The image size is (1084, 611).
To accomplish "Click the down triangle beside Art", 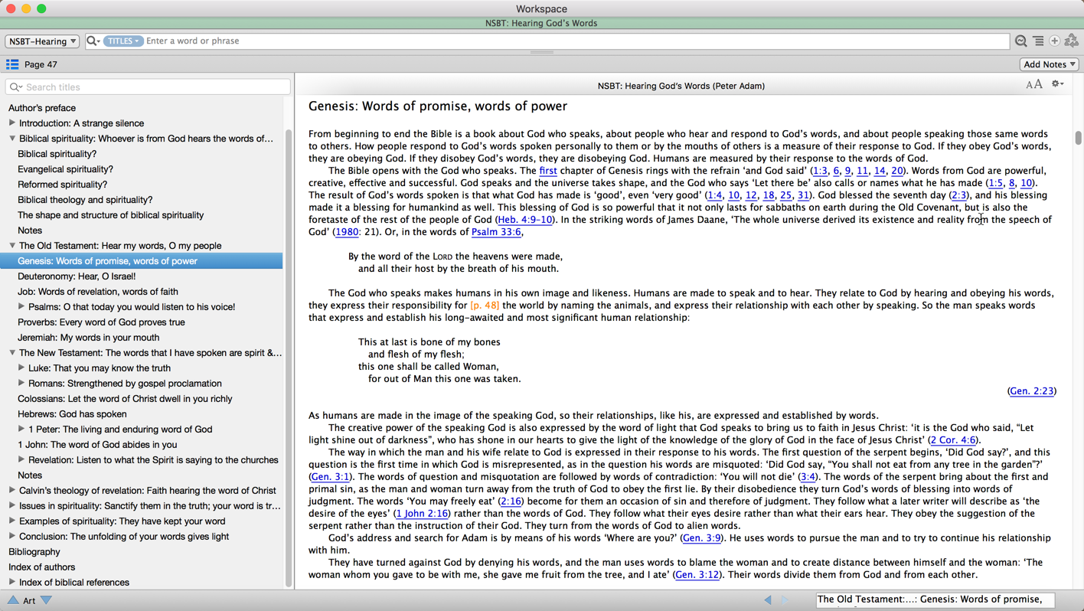I will tap(47, 600).
